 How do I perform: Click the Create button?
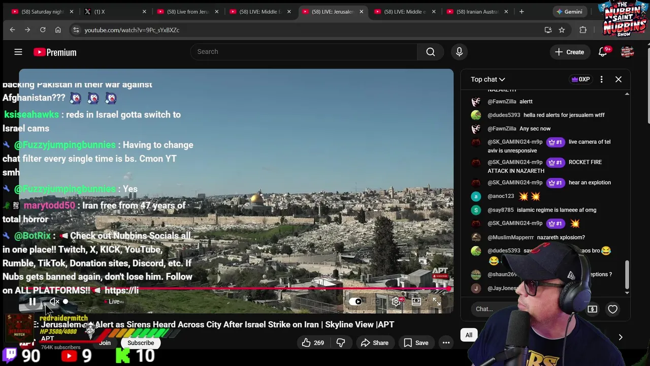(x=569, y=52)
